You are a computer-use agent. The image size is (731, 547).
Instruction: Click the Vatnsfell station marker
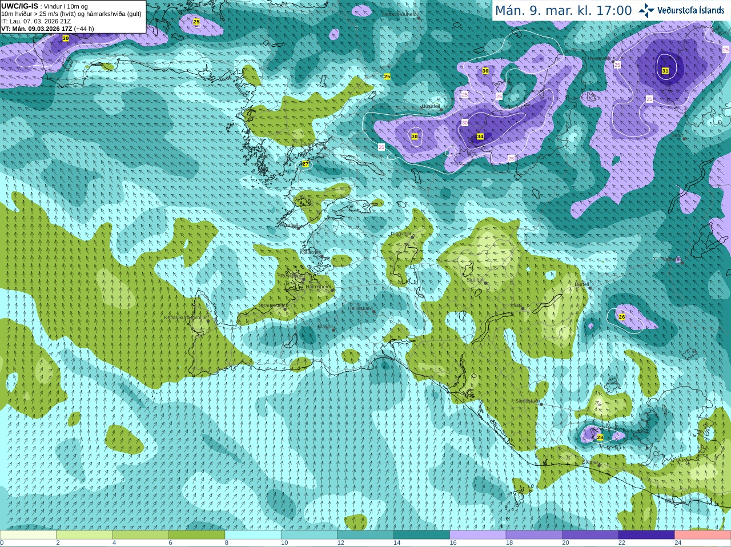coord(682,263)
